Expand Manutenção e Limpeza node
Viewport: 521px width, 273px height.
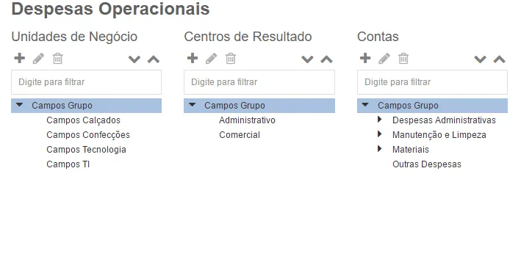380,134
